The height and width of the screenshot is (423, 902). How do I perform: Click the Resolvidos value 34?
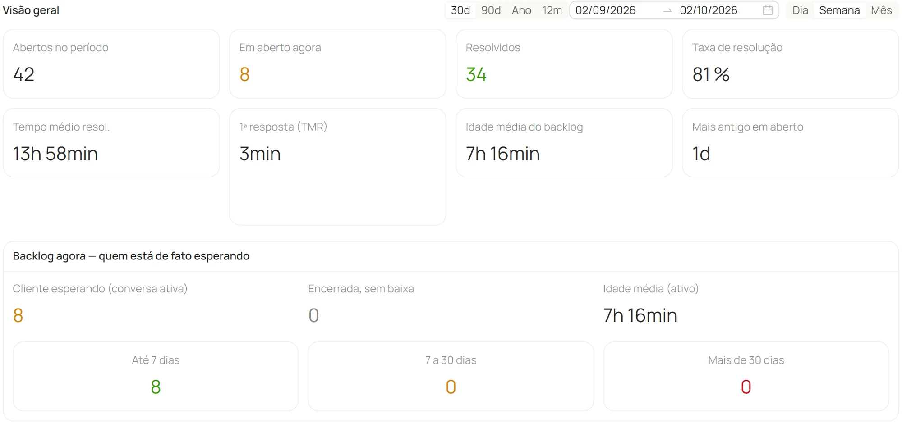pos(476,74)
